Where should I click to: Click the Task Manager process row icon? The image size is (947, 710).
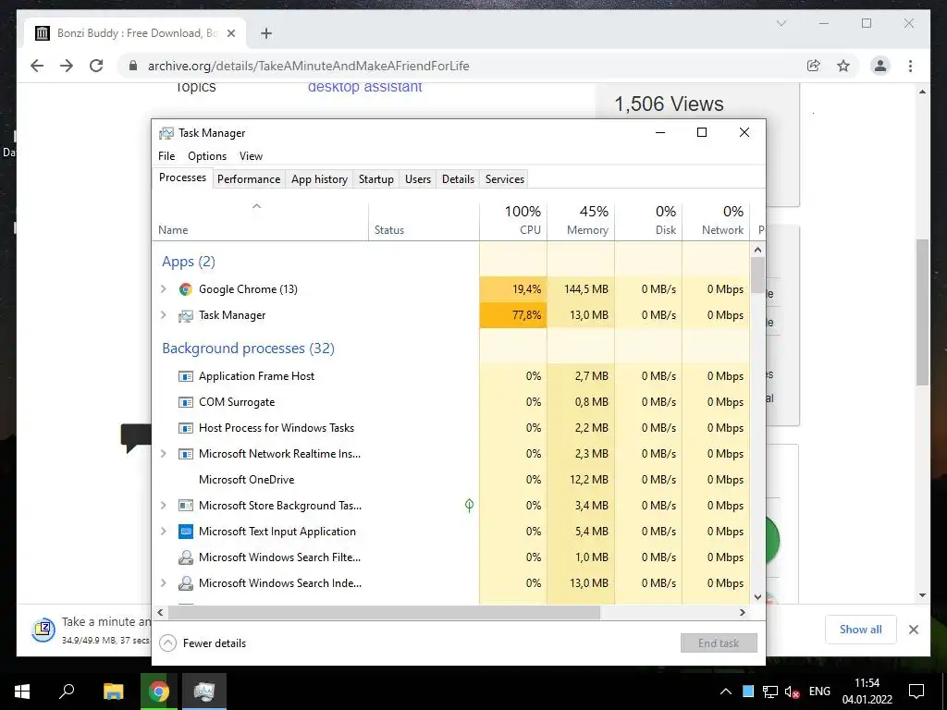[x=185, y=315]
